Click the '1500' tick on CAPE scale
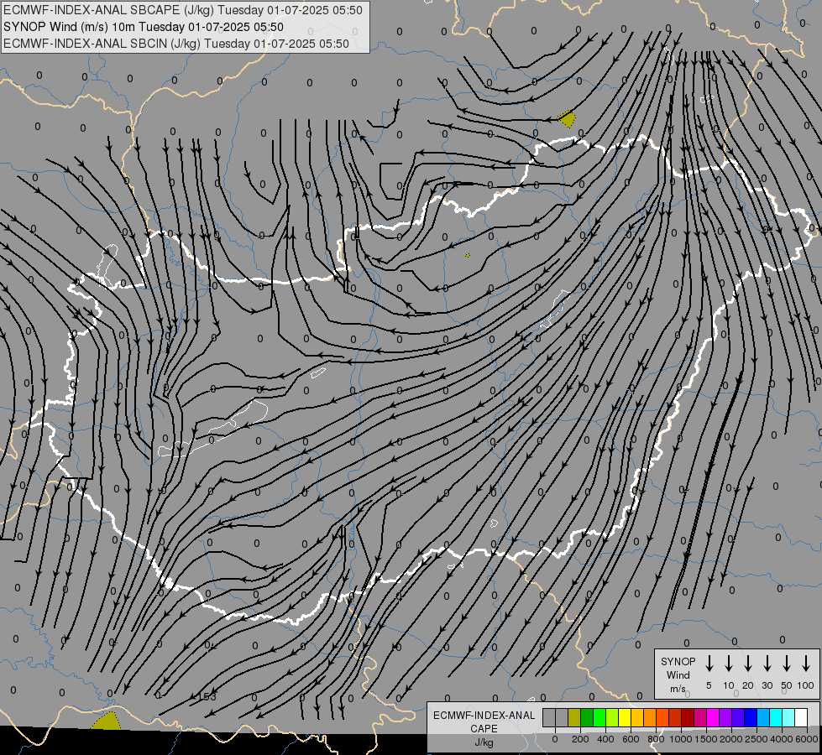The image size is (822, 755). click(x=706, y=739)
